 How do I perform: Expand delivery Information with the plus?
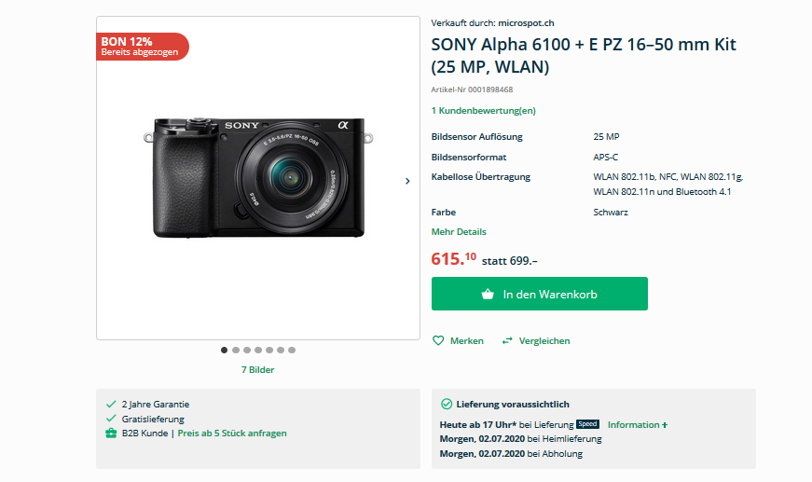(665, 424)
